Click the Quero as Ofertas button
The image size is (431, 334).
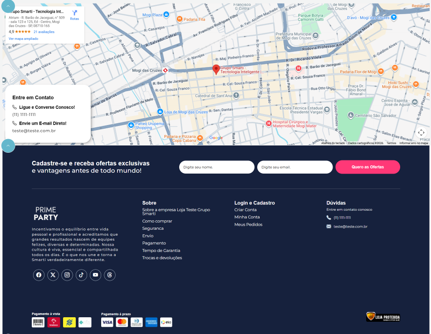367,167
